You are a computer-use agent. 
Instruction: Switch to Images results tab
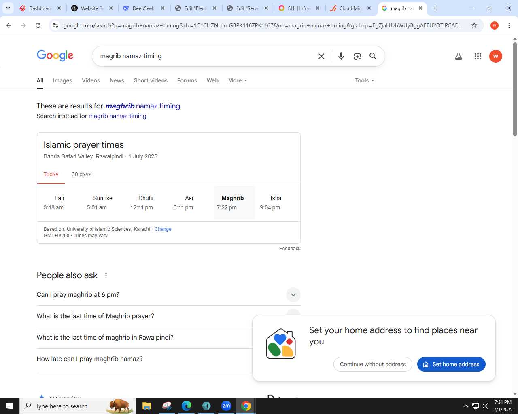(63, 80)
